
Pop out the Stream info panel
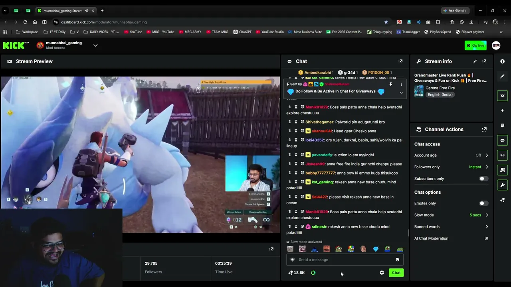click(484, 61)
